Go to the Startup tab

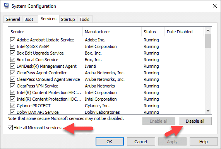click(68, 19)
